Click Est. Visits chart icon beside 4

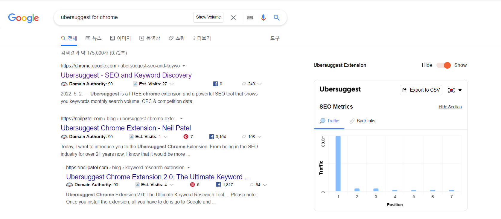tap(137, 185)
